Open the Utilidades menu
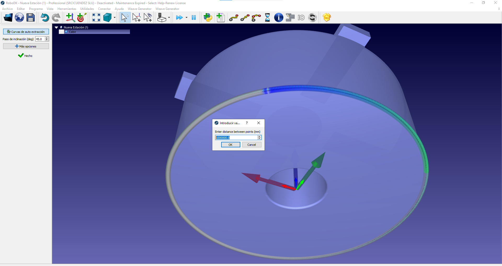 (x=87, y=9)
